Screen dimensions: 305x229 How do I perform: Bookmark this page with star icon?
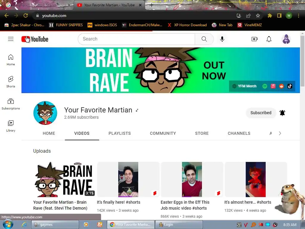pyautogui.click(x=258, y=16)
